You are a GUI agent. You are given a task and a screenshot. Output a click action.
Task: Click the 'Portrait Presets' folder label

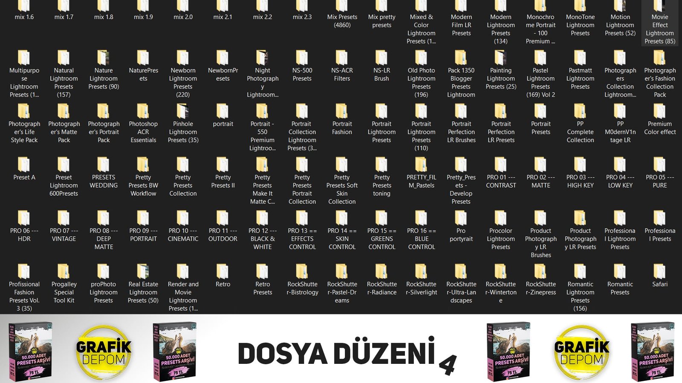click(540, 128)
